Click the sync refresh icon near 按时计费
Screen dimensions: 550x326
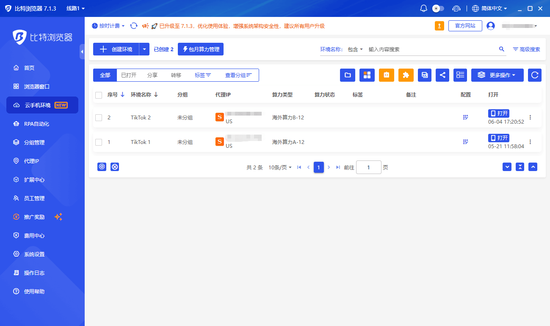click(x=134, y=26)
